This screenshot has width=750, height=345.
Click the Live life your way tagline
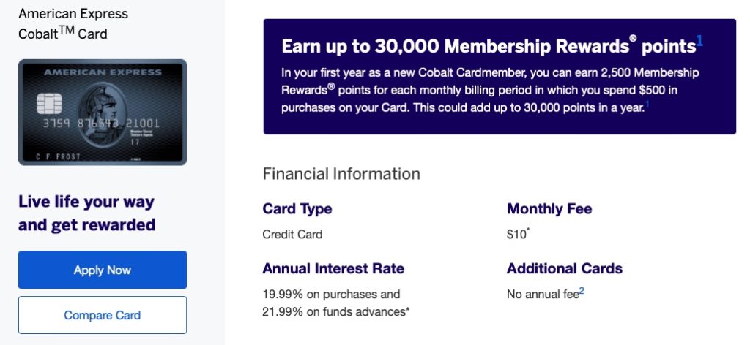coord(86,213)
